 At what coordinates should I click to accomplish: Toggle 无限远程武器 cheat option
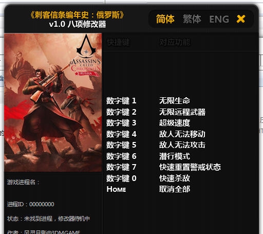pos(182,112)
